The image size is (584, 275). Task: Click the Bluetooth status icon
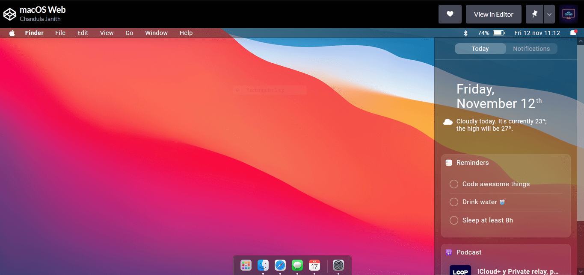[x=466, y=33]
